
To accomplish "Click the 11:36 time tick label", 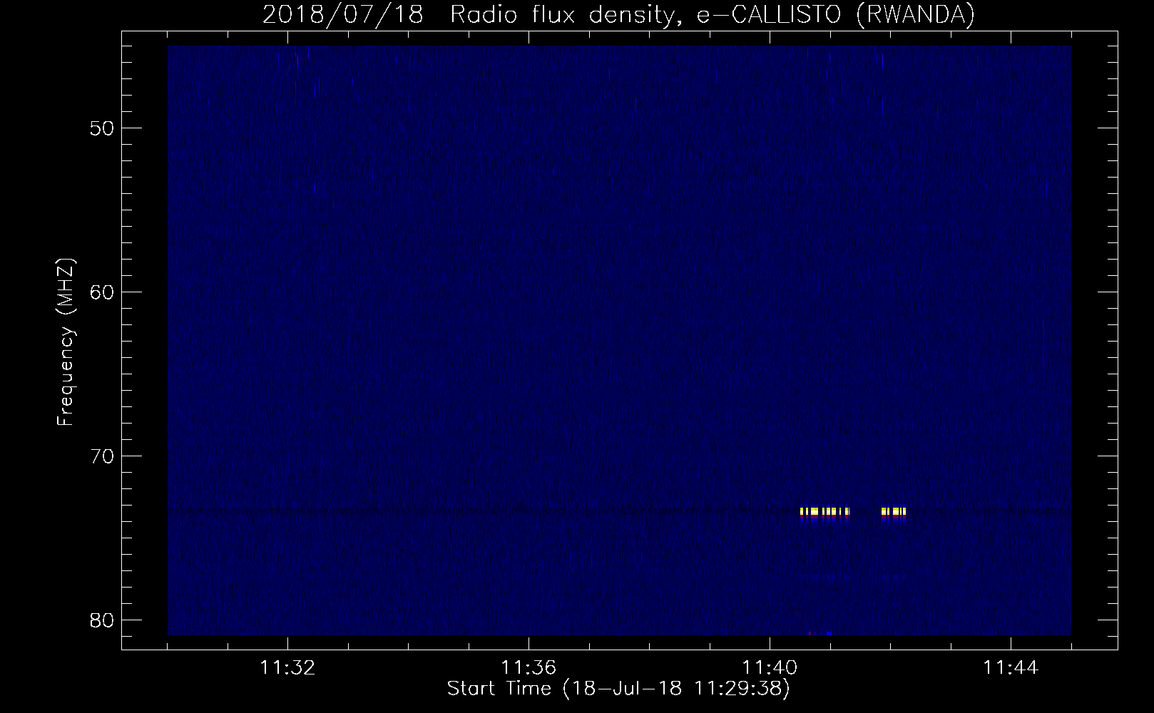I will pyautogui.click(x=529, y=668).
